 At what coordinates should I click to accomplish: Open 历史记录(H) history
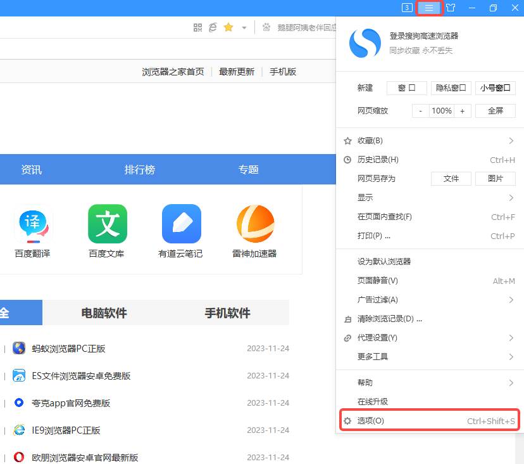coord(430,160)
